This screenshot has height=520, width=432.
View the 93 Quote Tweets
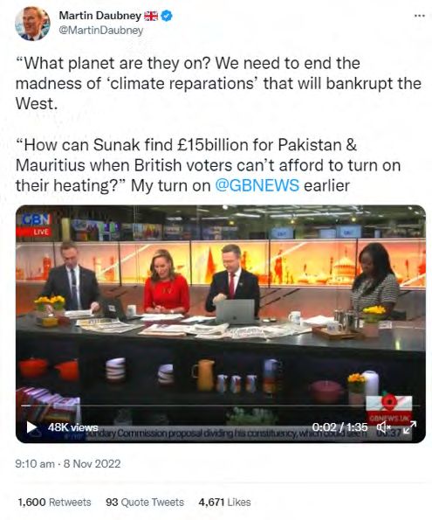(145, 503)
